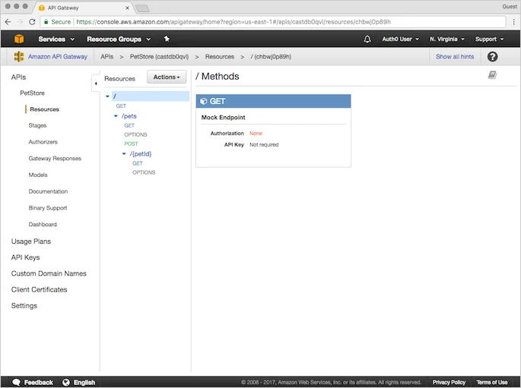Screen dimensions: 521x388
Task: Open the browser three-dot menu
Action: point(514,22)
